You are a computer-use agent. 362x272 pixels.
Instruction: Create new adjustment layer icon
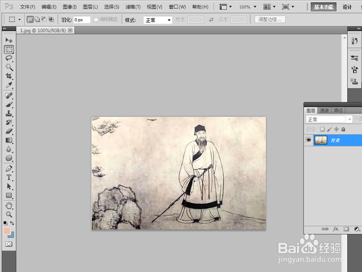point(357,229)
